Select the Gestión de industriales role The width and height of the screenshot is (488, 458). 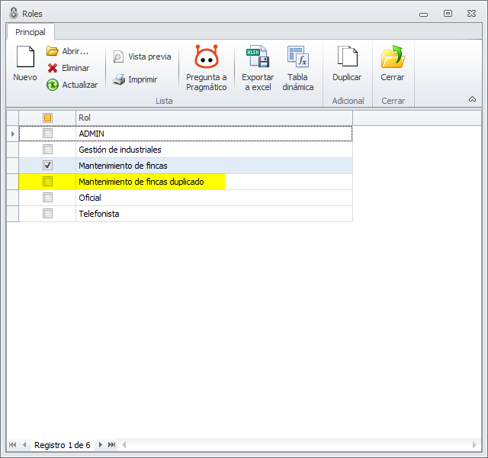click(186, 150)
